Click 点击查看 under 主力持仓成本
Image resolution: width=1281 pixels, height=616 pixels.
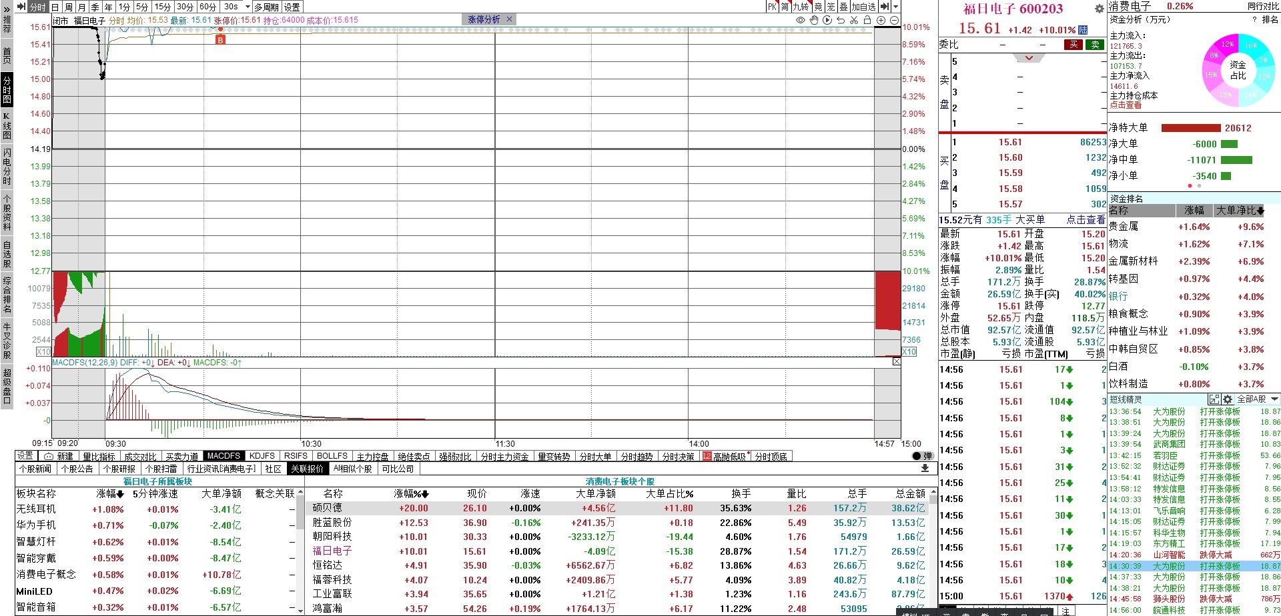(x=1126, y=105)
